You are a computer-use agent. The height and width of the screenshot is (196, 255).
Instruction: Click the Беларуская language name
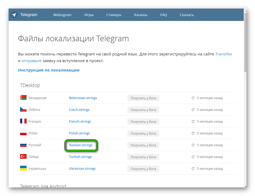point(37,98)
